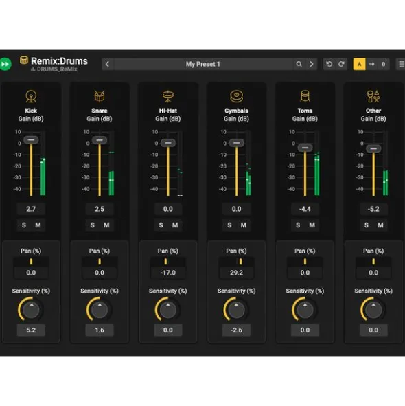Viewport: 405px width, 406px height.
Task: Click the Hi-Hat pan value -17.0
Action: point(168,273)
